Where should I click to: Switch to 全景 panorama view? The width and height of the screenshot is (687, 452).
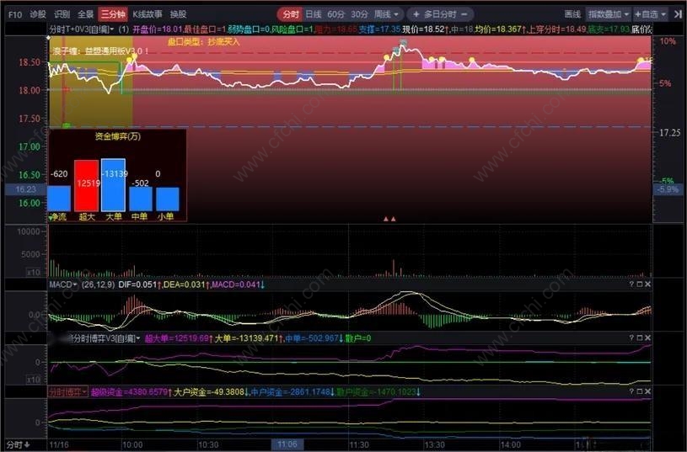pos(85,14)
